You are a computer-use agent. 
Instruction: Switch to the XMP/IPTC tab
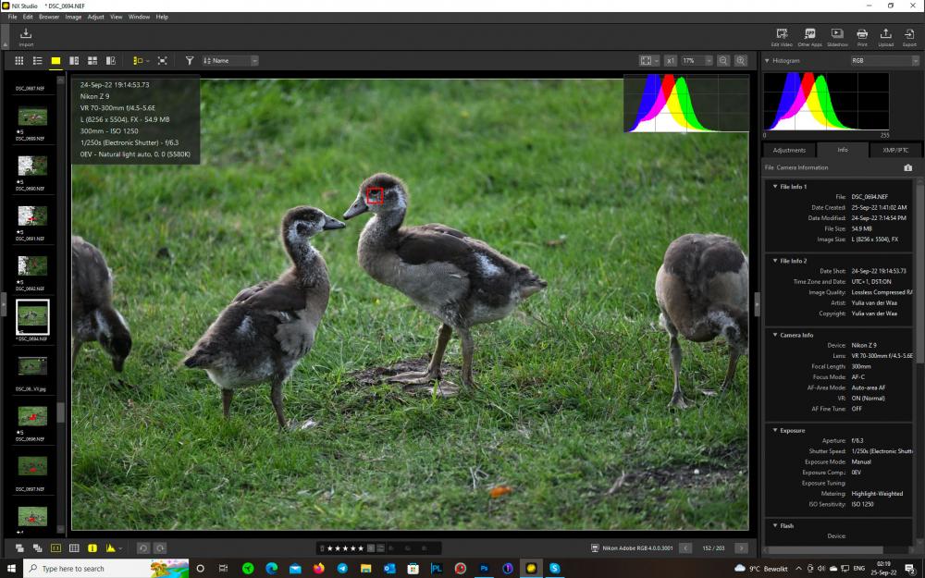click(894, 150)
